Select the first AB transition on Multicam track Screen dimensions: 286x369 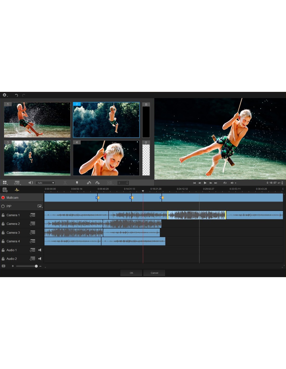click(97, 198)
